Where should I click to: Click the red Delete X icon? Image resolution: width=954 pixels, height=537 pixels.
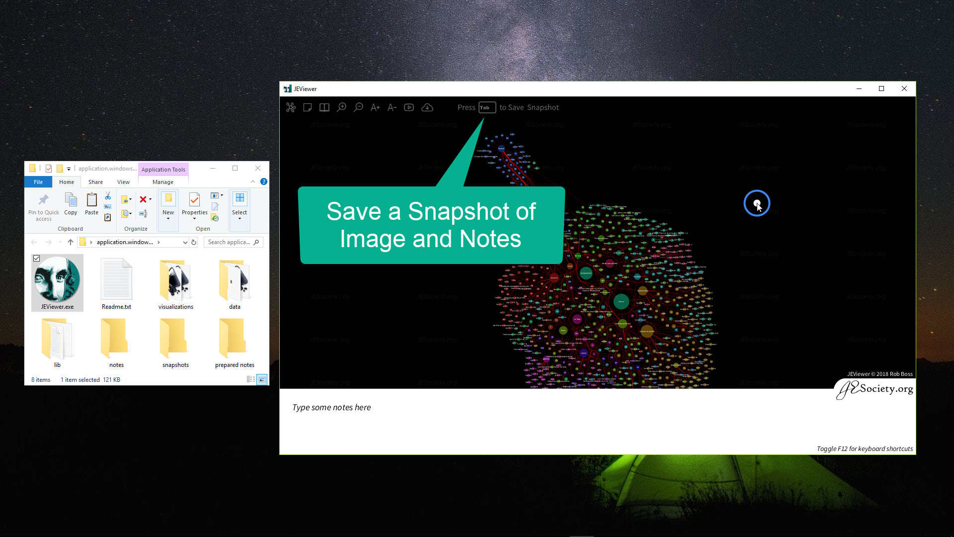[143, 199]
